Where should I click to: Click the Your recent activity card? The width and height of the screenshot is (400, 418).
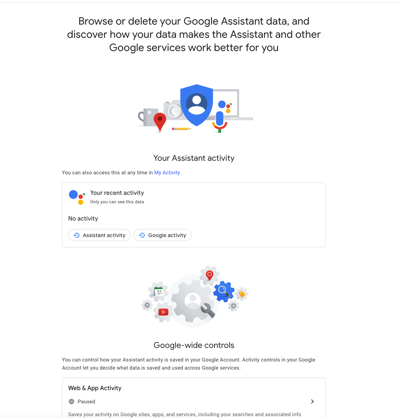point(194,215)
